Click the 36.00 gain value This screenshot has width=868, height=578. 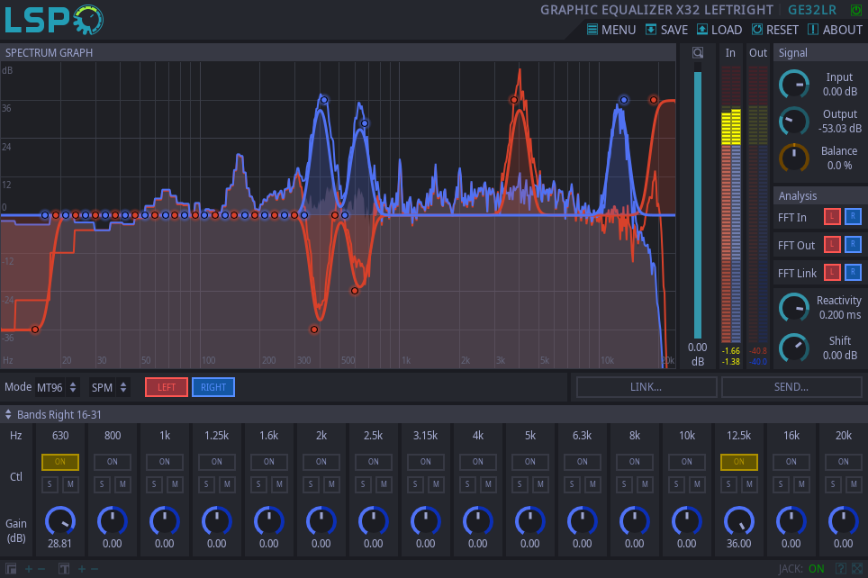[739, 544]
